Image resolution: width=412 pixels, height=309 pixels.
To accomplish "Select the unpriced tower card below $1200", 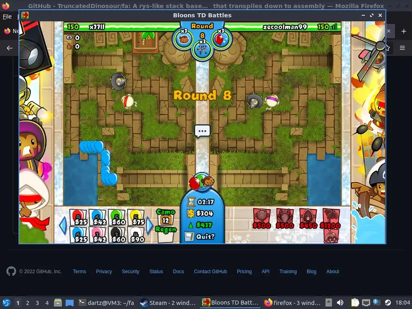I will pos(331,236).
